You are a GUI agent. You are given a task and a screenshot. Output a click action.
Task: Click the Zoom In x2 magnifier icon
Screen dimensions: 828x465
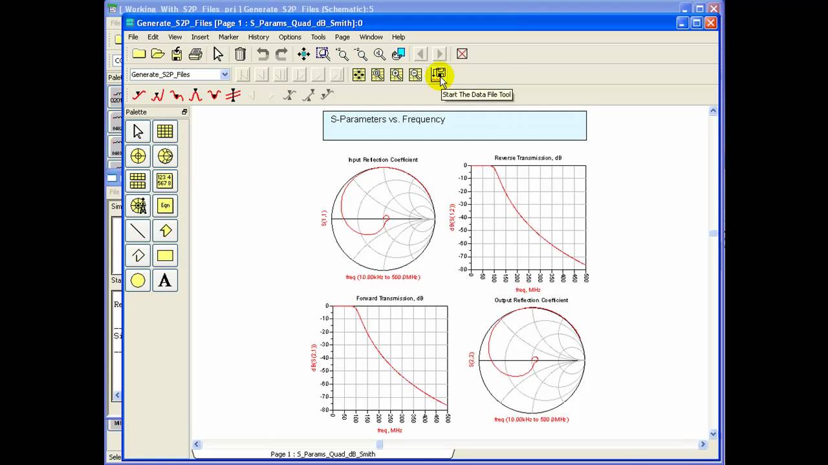coord(342,54)
